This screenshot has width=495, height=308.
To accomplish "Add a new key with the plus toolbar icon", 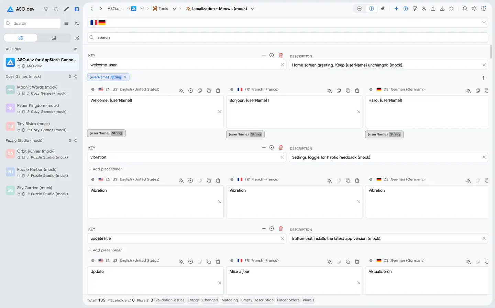I will pyautogui.click(x=396, y=9).
